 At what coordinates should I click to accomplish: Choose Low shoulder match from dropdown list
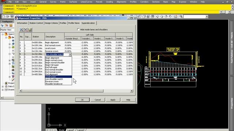pos(58,79)
